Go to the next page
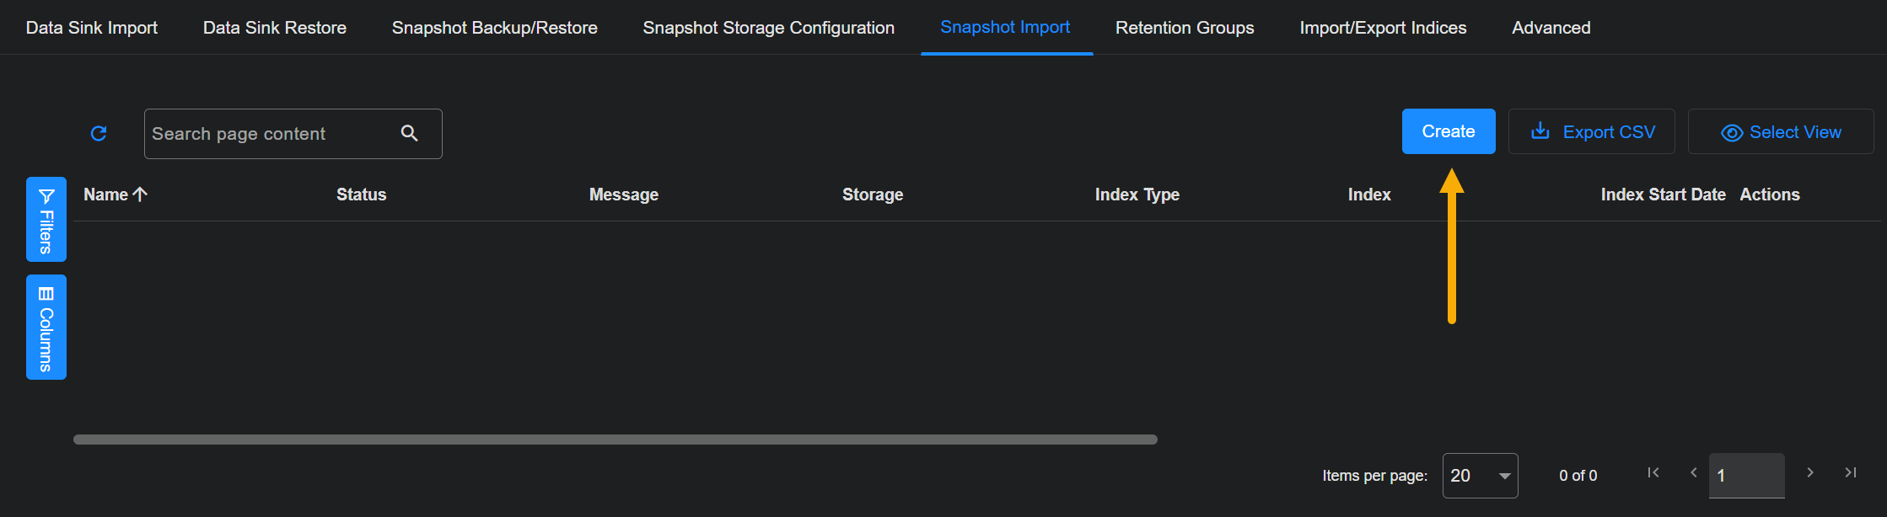This screenshot has height=517, width=1887. tap(1809, 473)
